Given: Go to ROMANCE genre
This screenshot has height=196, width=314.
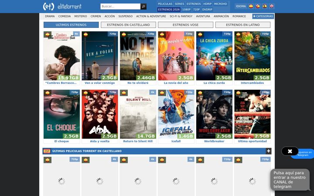Looking at the screenshot, I should 239,16.
